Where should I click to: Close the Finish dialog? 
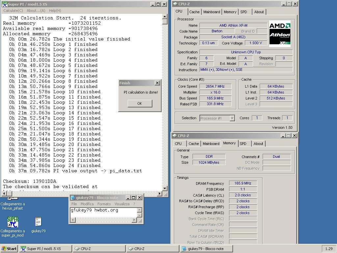coord(157,83)
